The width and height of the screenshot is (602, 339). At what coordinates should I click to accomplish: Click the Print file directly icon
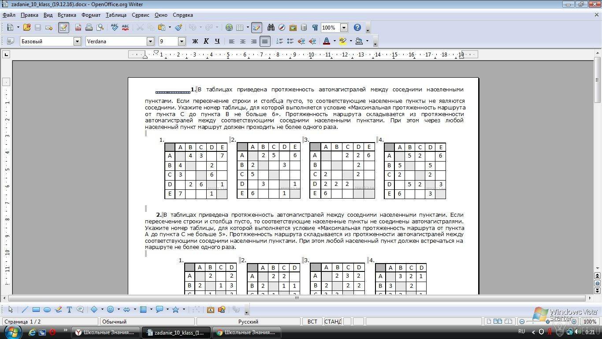click(89, 27)
